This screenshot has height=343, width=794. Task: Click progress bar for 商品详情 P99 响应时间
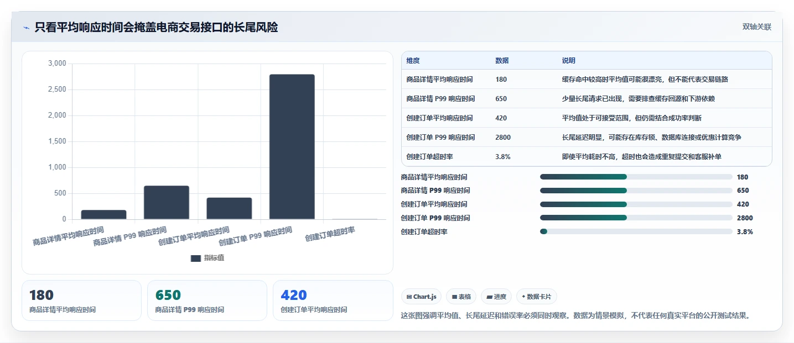pyautogui.click(x=636, y=191)
